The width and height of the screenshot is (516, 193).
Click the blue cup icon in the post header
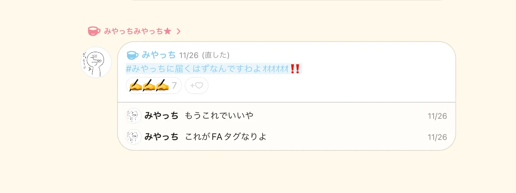click(133, 55)
